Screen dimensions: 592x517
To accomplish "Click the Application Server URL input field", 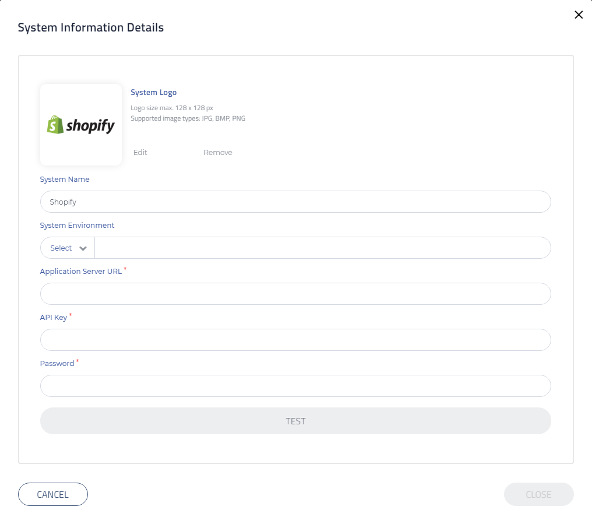I will 295,294.
